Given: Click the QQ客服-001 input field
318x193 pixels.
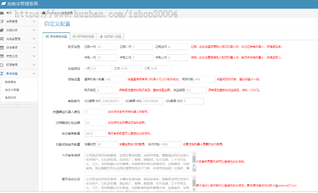Looking at the screenshot, I should coord(112,101).
